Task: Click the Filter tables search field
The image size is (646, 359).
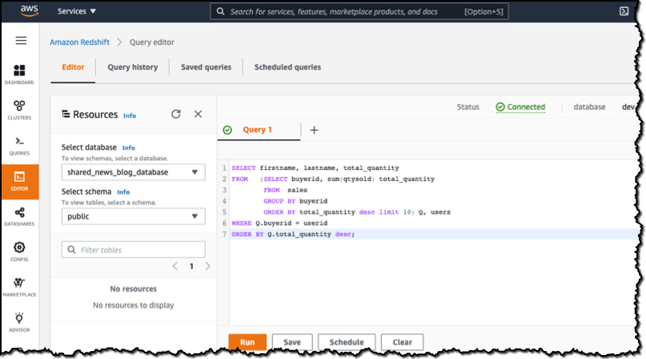Action: (x=134, y=250)
